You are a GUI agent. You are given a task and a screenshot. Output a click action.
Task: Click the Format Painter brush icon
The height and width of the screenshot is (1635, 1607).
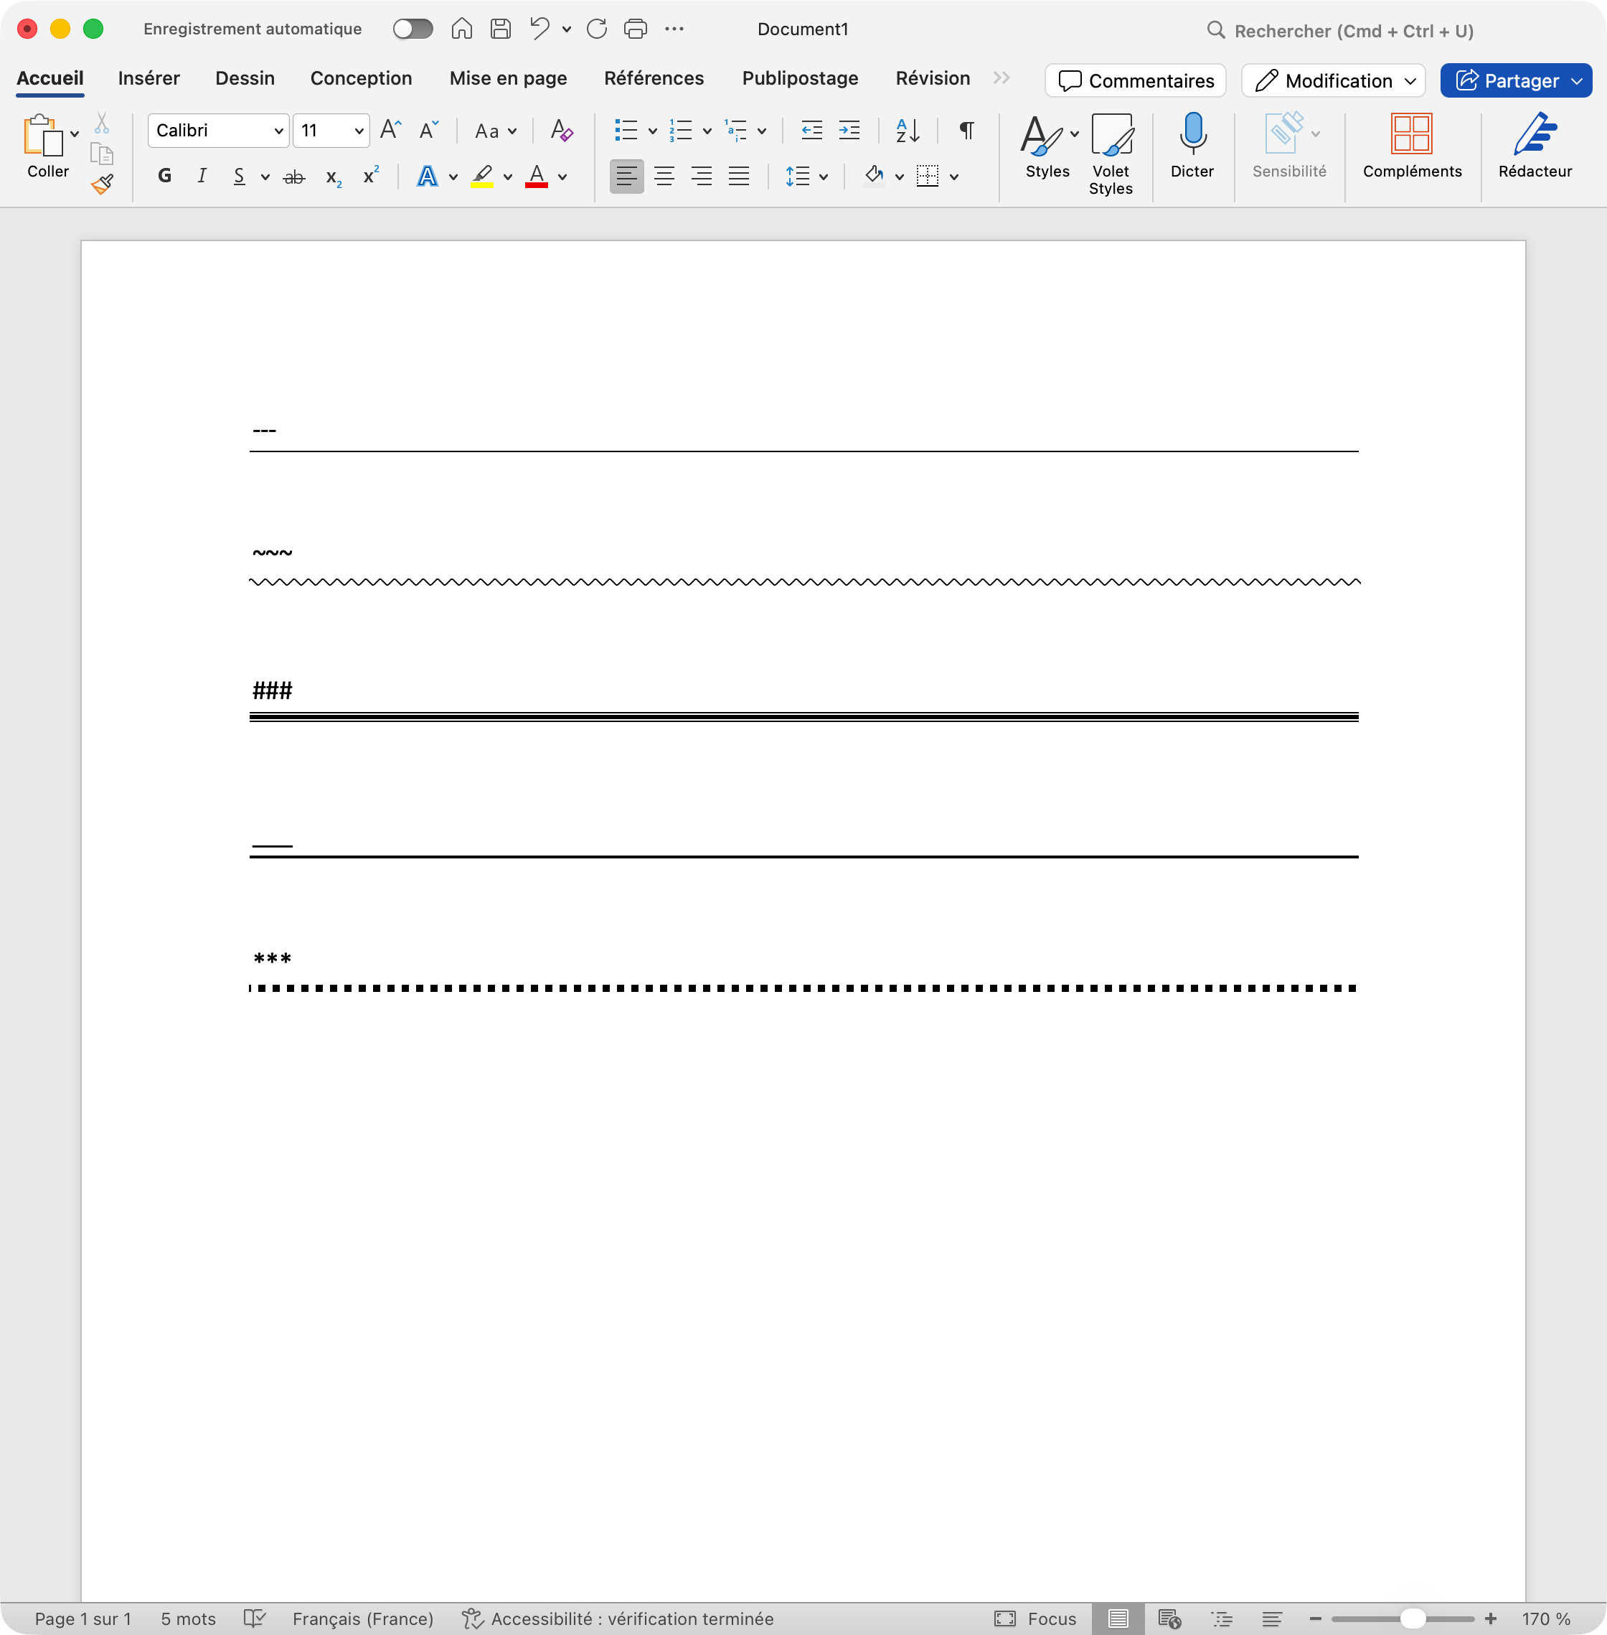pyautogui.click(x=102, y=184)
